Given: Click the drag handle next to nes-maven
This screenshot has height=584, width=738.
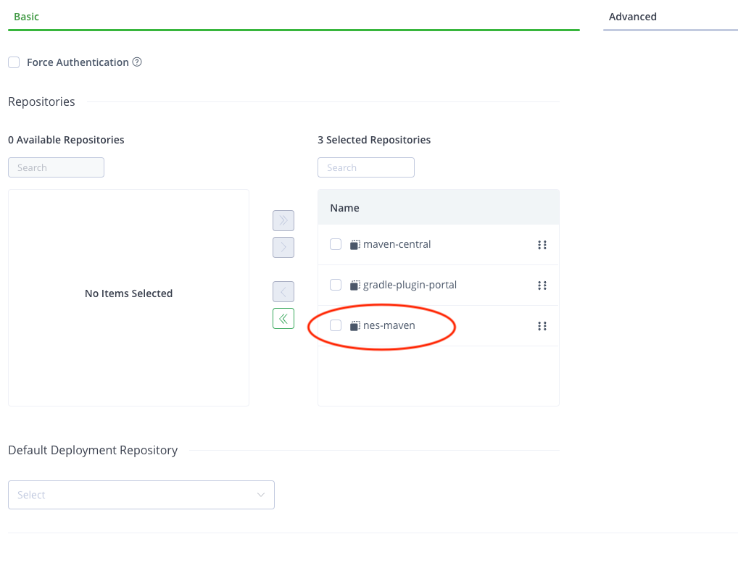Looking at the screenshot, I should click(542, 325).
